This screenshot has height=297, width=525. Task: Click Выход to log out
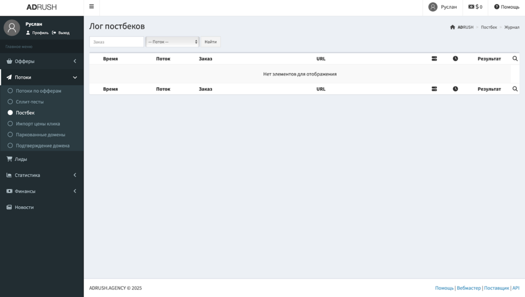click(x=60, y=33)
